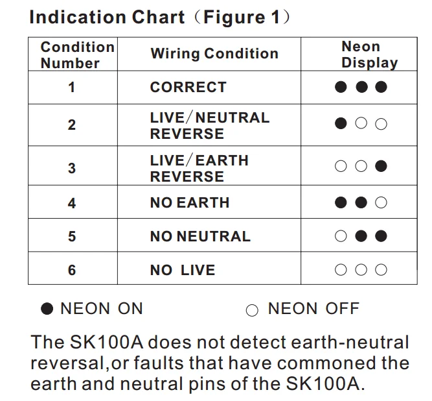Image resolution: width=432 pixels, height=401 pixels.
Task: Click the middle hollow dot in NO LIVE row
Action: [361, 270]
